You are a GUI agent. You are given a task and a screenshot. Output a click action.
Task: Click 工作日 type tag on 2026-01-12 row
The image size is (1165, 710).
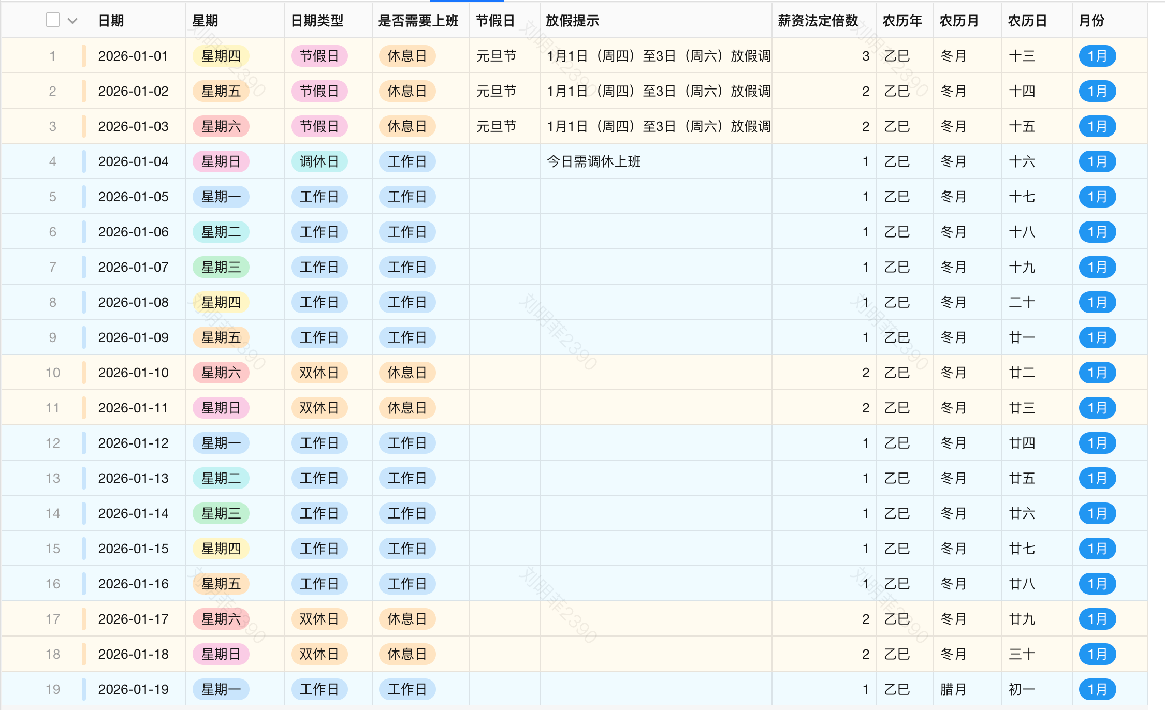(319, 443)
